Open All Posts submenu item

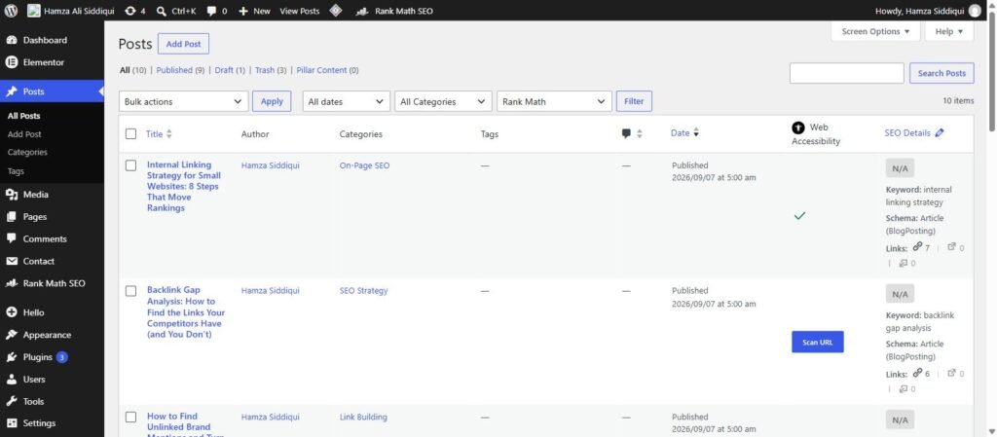pyautogui.click(x=23, y=116)
